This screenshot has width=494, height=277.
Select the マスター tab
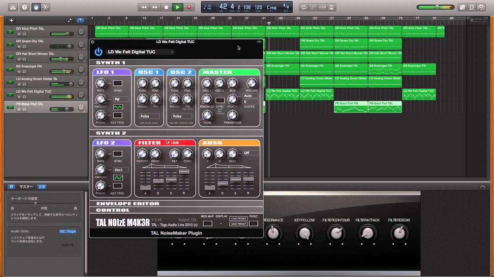pos(26,187)
